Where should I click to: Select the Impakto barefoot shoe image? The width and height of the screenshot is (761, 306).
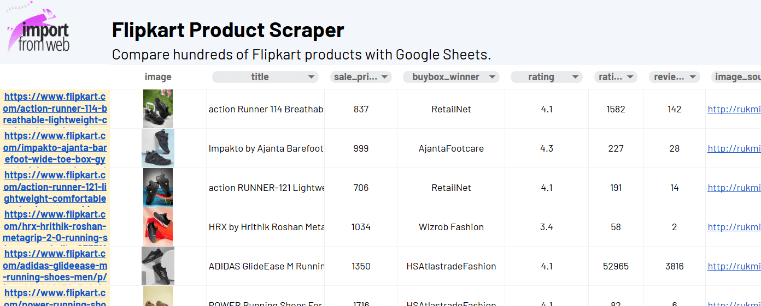tap(158, 148)
